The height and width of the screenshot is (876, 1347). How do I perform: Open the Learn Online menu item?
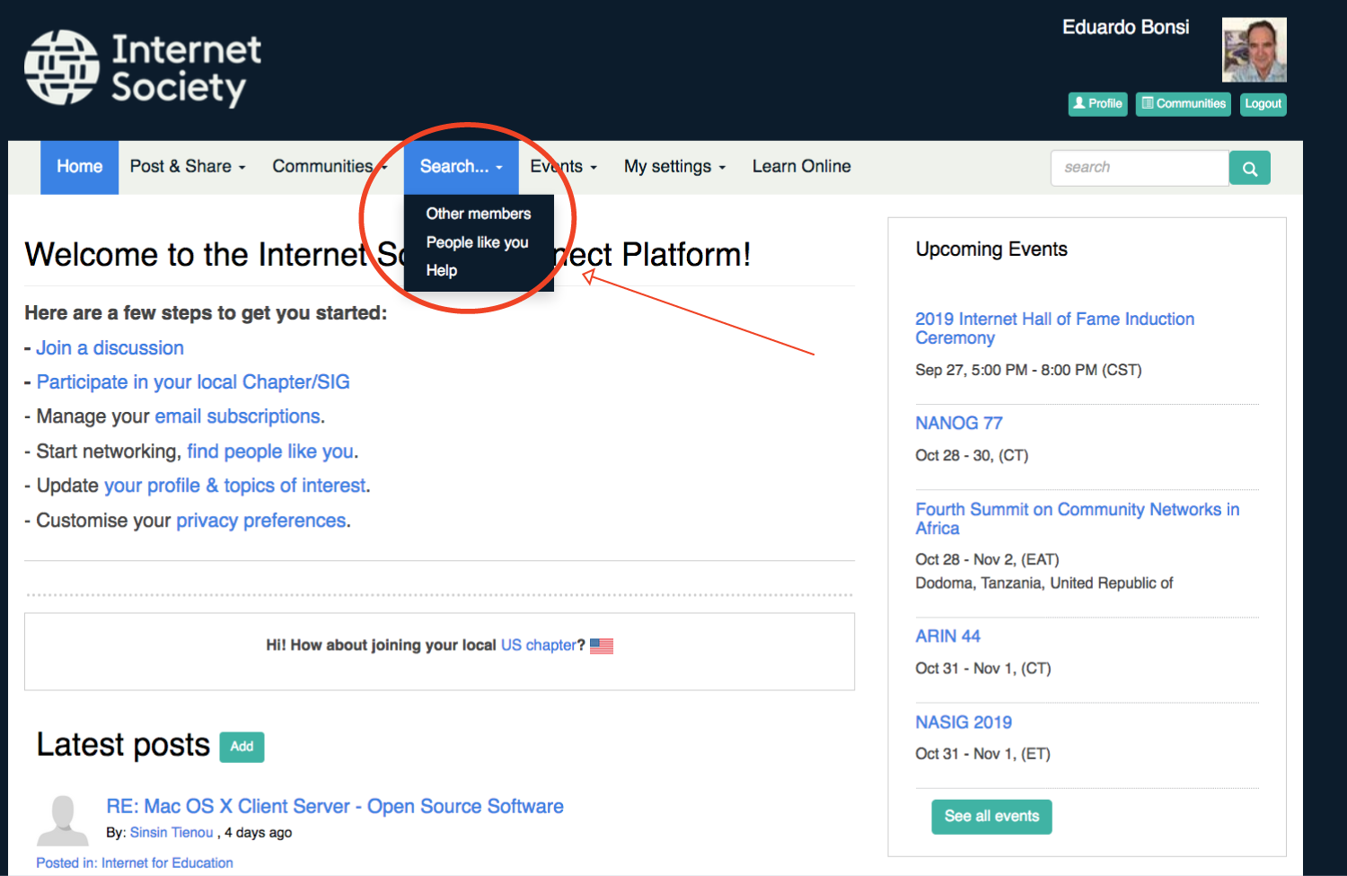pos(802,167)
